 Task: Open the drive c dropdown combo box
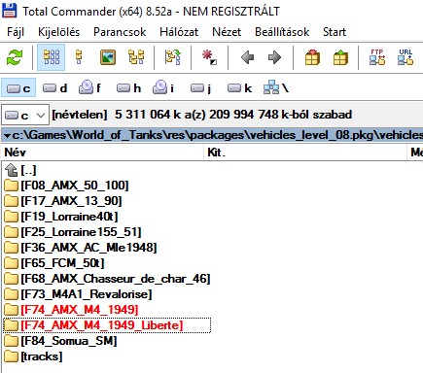tap(25, 115)
